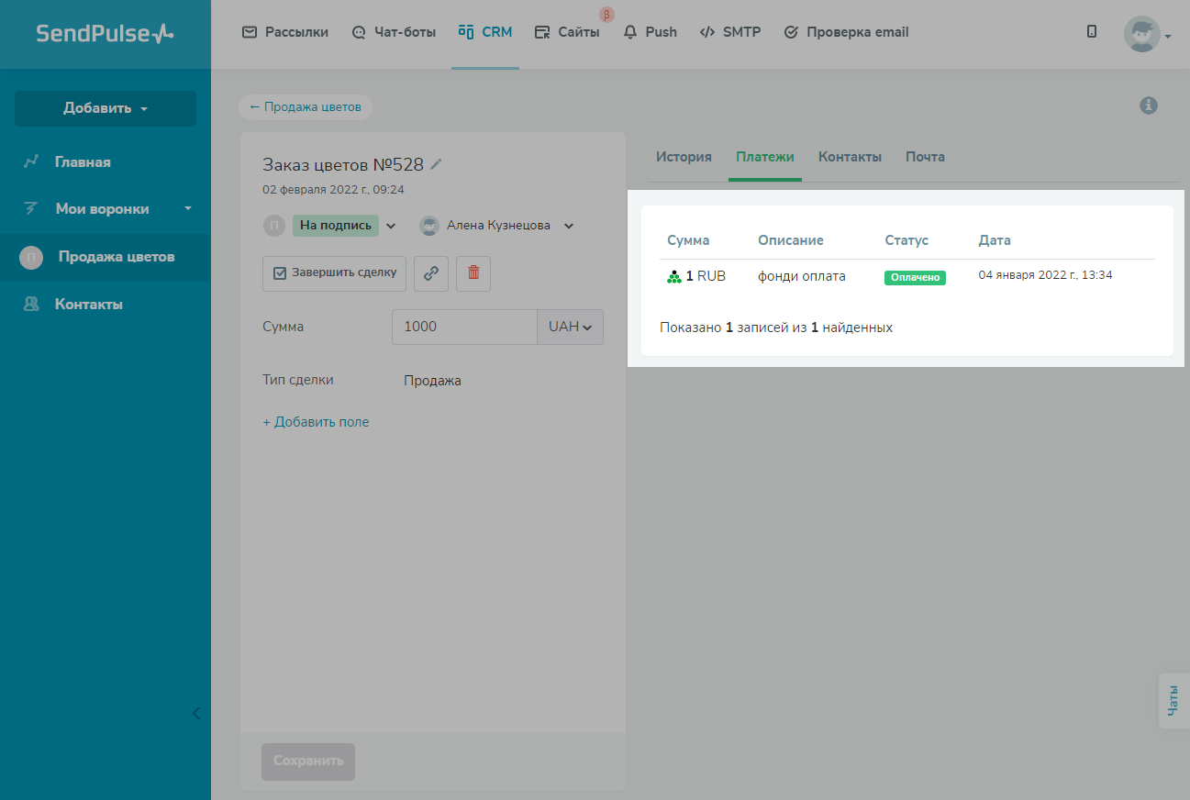
Task: Open Рассылки in the top menu
Action: (285, 32)
